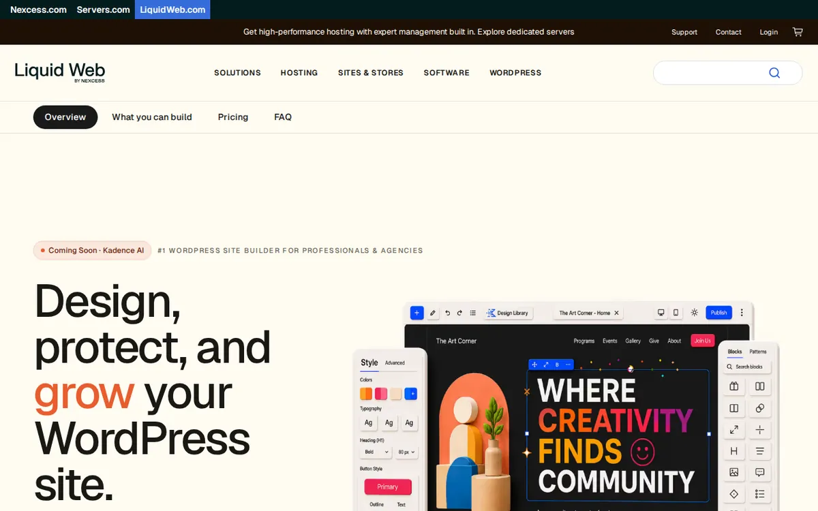The width and height of the screenshot is (818, 511).
Task: Switch to mobile preview icon
Action: pos(676,313)
